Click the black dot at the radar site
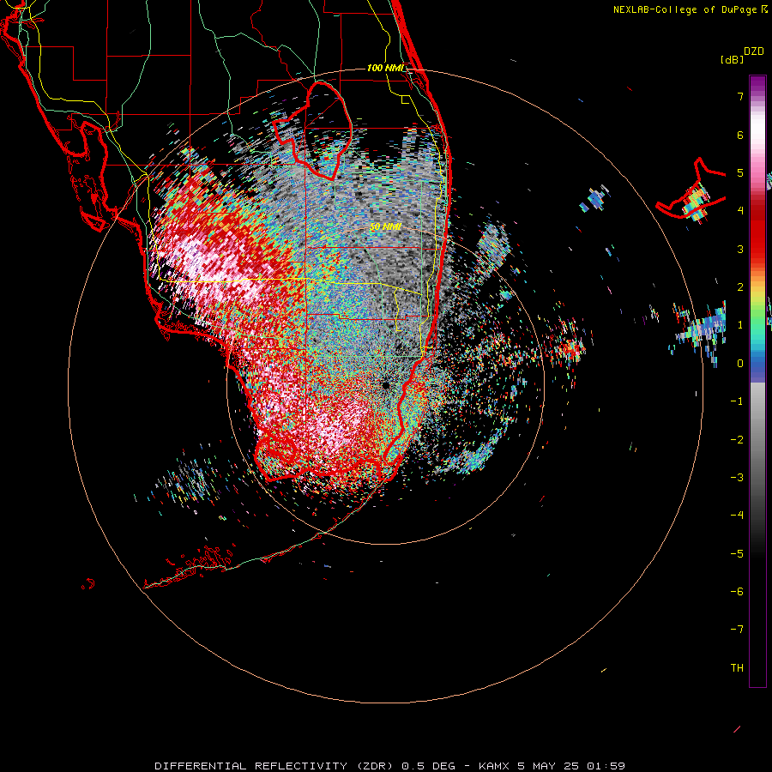Viewport: 772px width, 772px height. pos(385,385)
